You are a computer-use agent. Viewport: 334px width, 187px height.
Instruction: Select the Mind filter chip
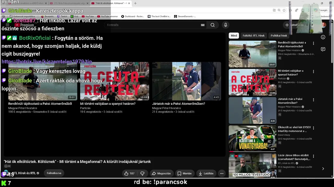click(x=234, y=36)
